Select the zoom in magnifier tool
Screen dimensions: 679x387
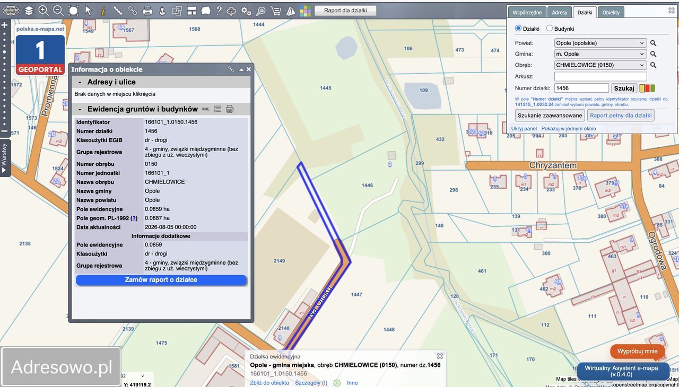tap(43, 11)
